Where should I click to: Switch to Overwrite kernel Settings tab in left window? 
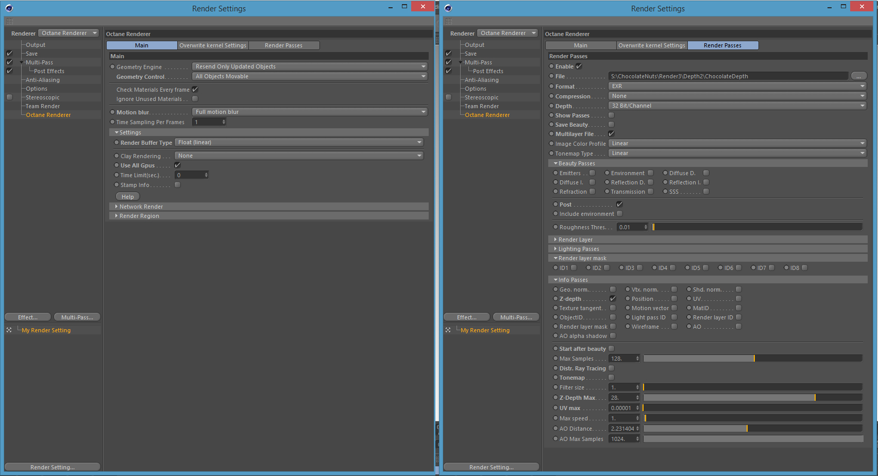(x=213, y=45)
